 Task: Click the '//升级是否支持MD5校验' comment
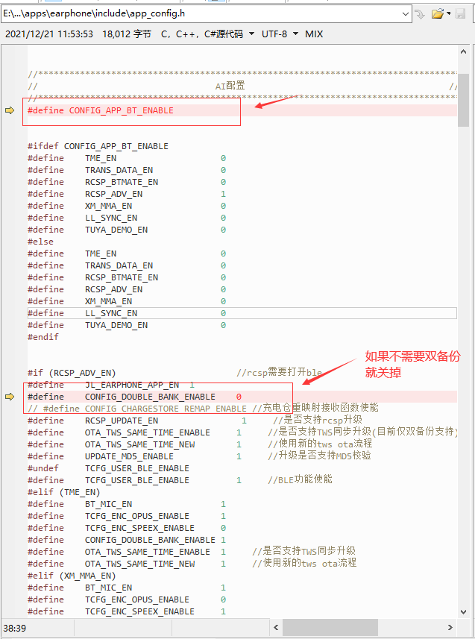[319, 456]
